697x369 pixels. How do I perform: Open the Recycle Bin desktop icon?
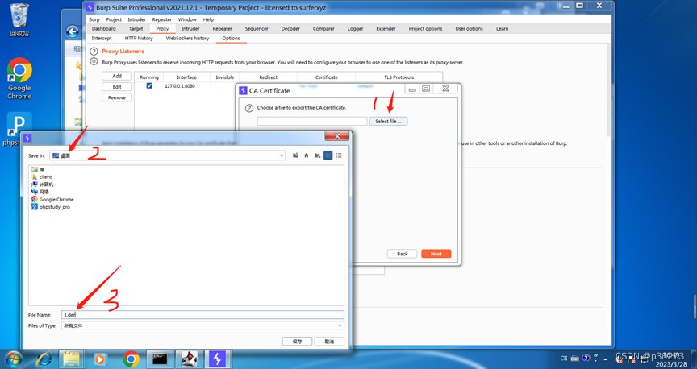tap(19, 19)
